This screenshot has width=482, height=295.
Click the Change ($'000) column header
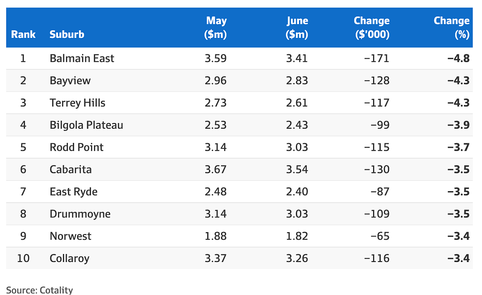tap(372, 27)
